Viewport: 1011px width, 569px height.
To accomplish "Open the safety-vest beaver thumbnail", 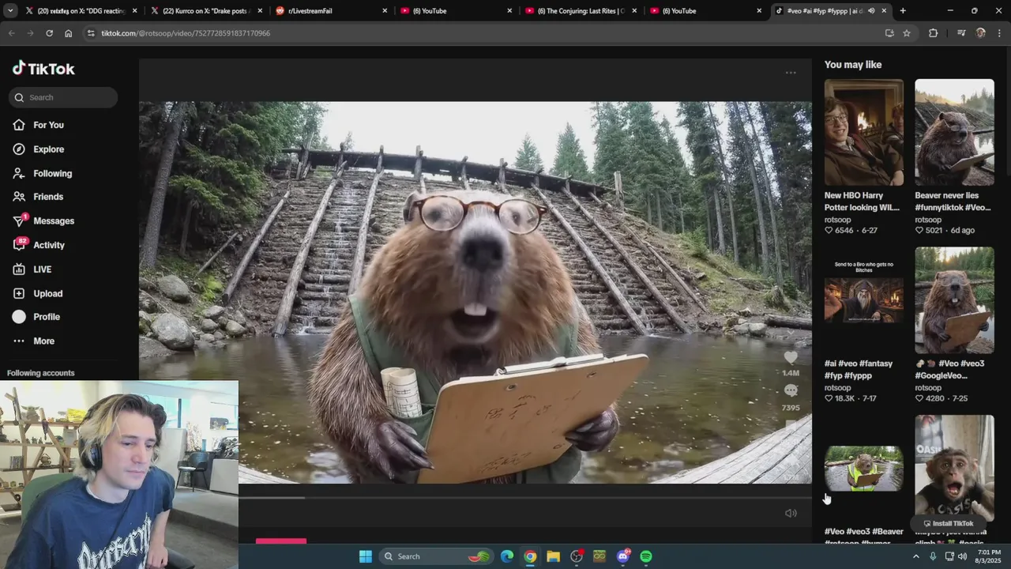I will tap(864, 468).
